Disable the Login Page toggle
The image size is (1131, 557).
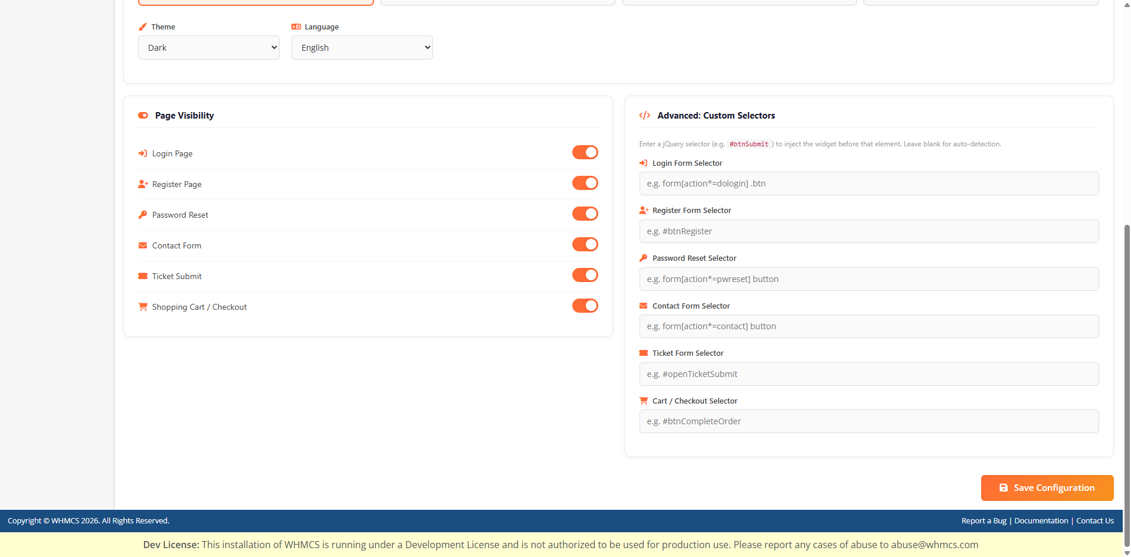pyautogui.click(x=585, y=152)
